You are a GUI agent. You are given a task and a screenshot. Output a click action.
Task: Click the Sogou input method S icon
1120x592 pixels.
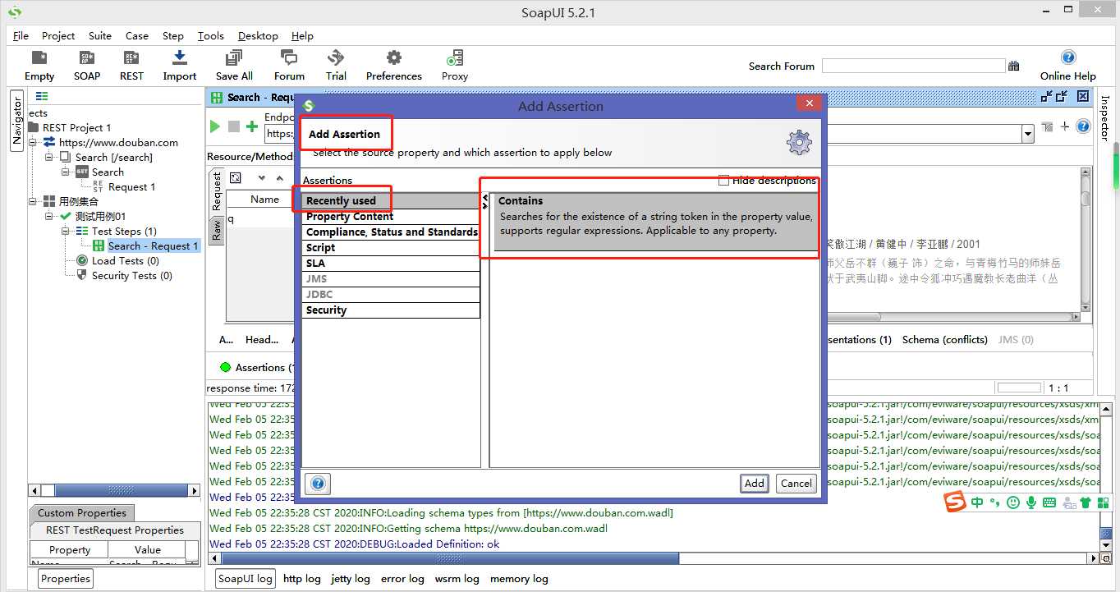click(x=954, y=502)
